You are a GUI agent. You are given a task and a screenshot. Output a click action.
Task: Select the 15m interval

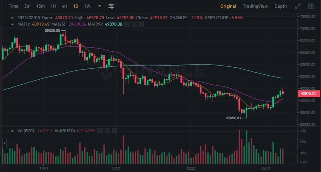[40, 6]
